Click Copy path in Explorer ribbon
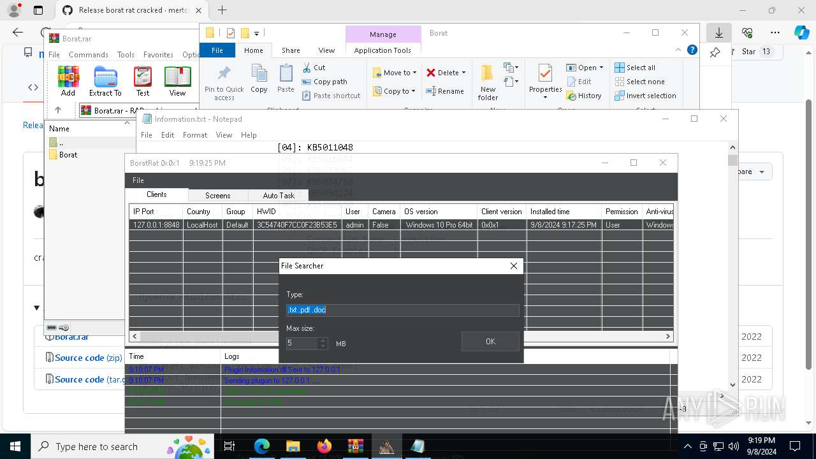 [324, 82]
